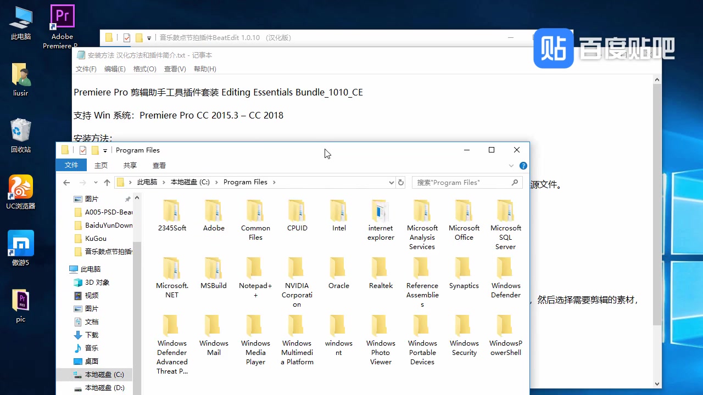
Task: Switch to the 主页 ribbon tab
Action: tap(101, 165)
